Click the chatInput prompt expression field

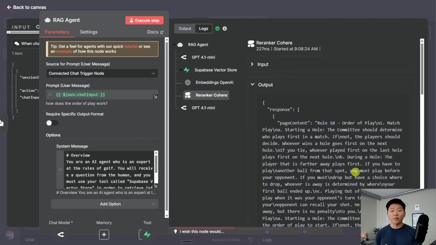[102, 95]
